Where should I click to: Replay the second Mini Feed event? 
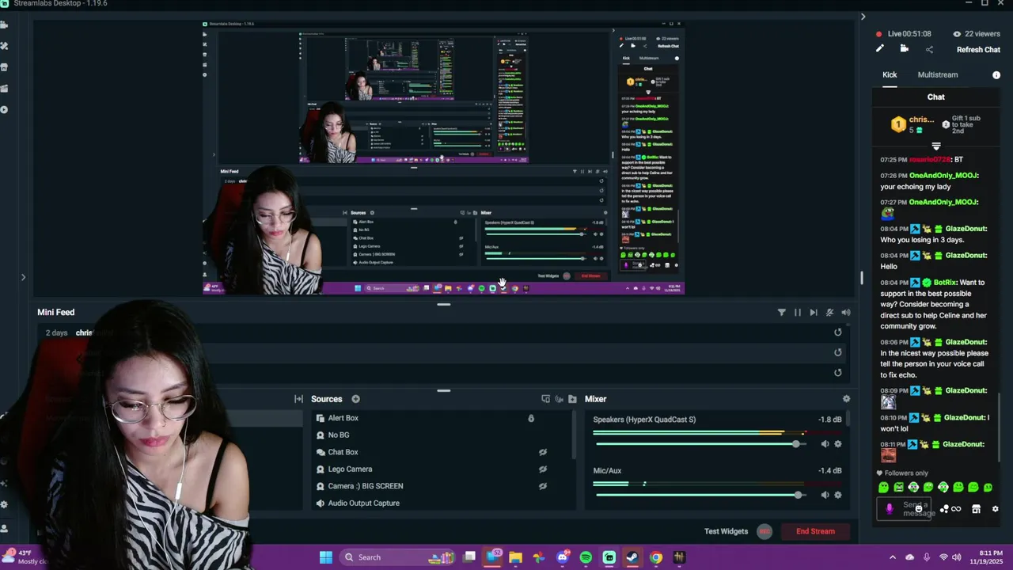[x=838, y=352]
